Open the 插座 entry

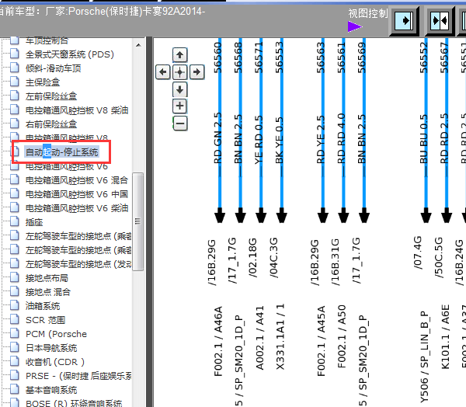tap(34, 222)
